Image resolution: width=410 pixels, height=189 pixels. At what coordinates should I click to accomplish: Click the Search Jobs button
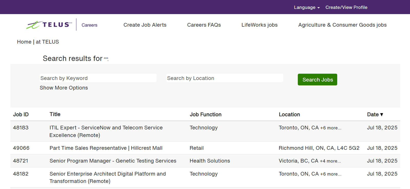pos(317,80)
